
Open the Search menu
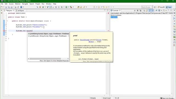tap(32, 4)
